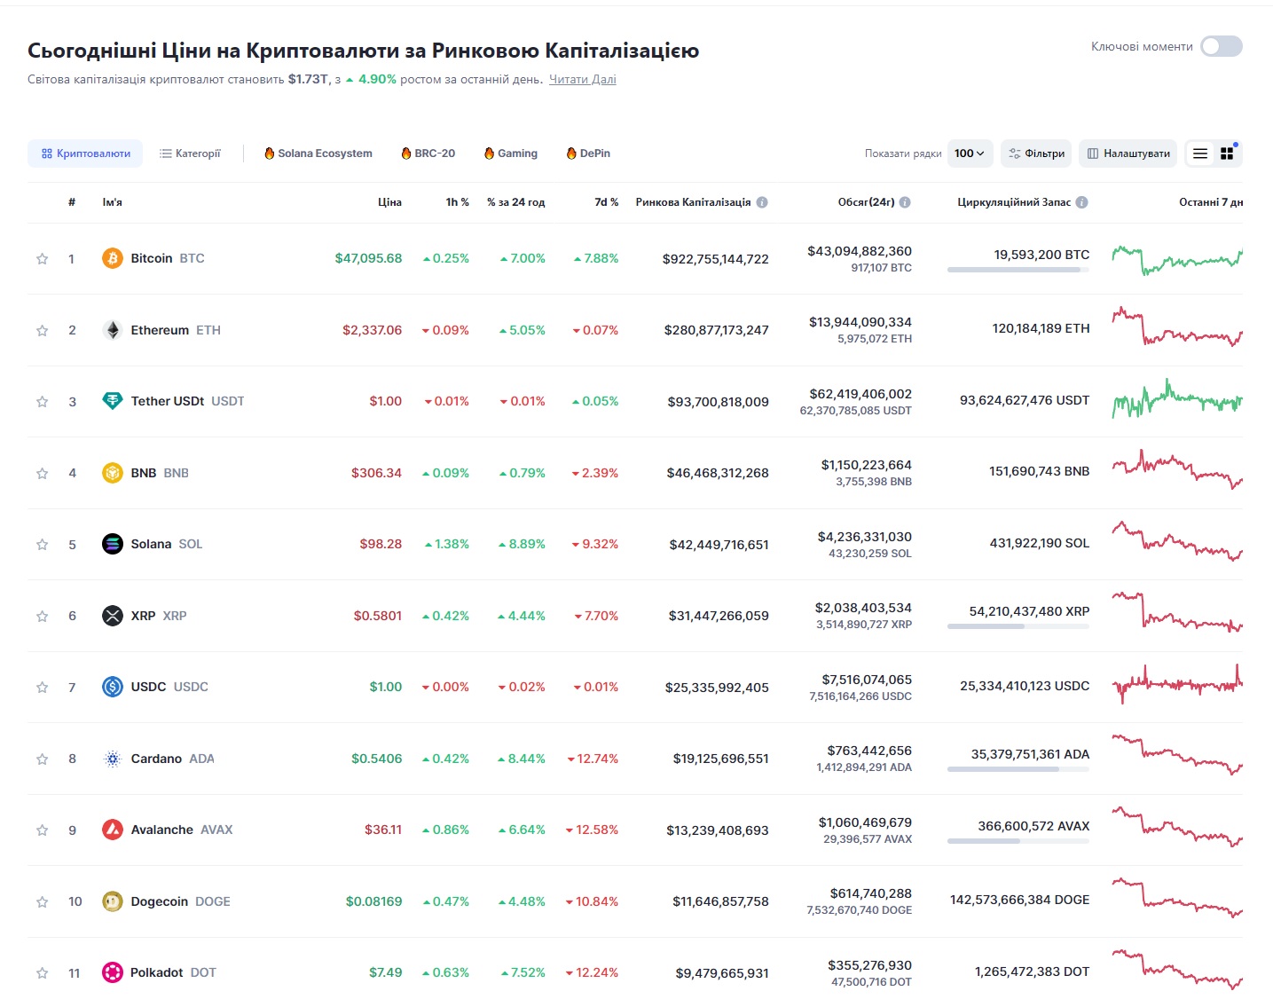This screenshot has width=1273, height=1007.
Task: Open the volume (24h) info icon
Action: click(905, 202)
